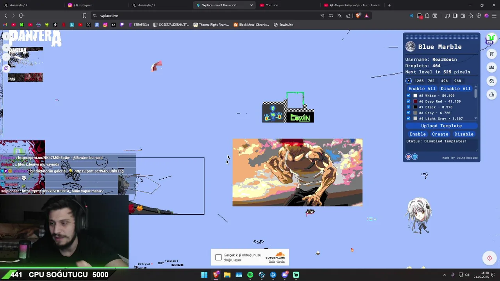This screenshot has height=281, width=500.
Task: Open the Instagram bookmark icon
Action: click(x=105, y=25)
